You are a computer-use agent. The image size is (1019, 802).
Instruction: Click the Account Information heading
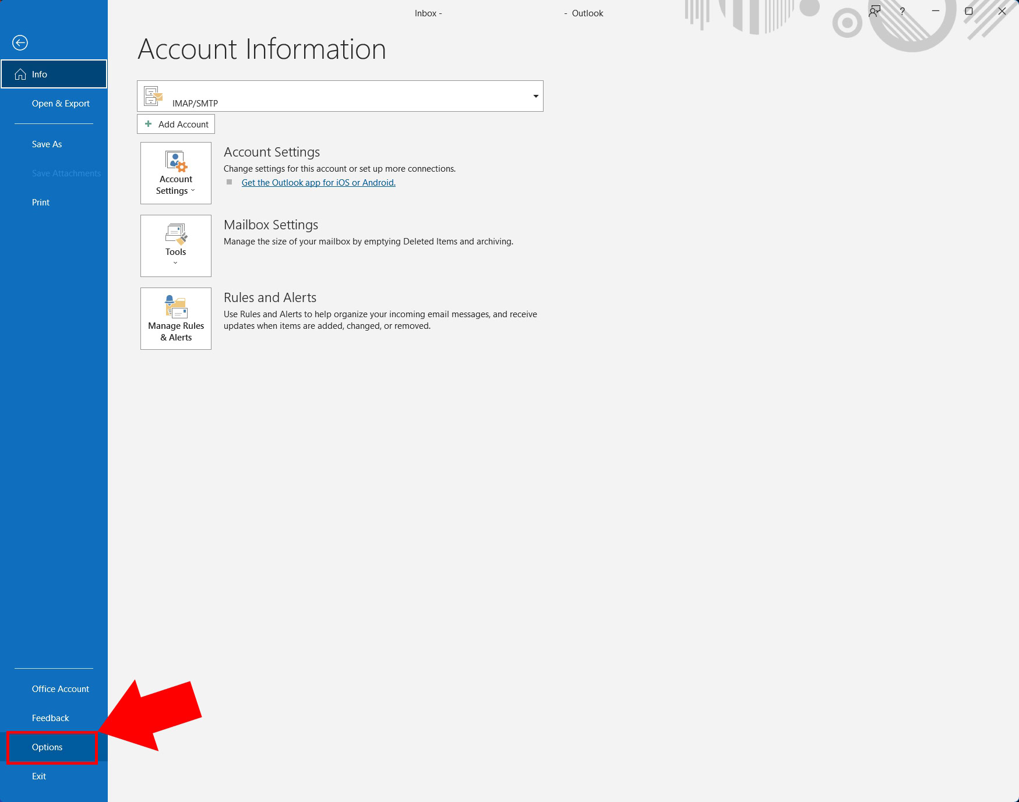(262, 49)
